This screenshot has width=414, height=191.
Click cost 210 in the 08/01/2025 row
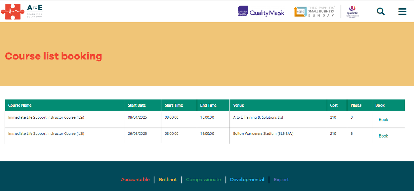coord(333,117)
